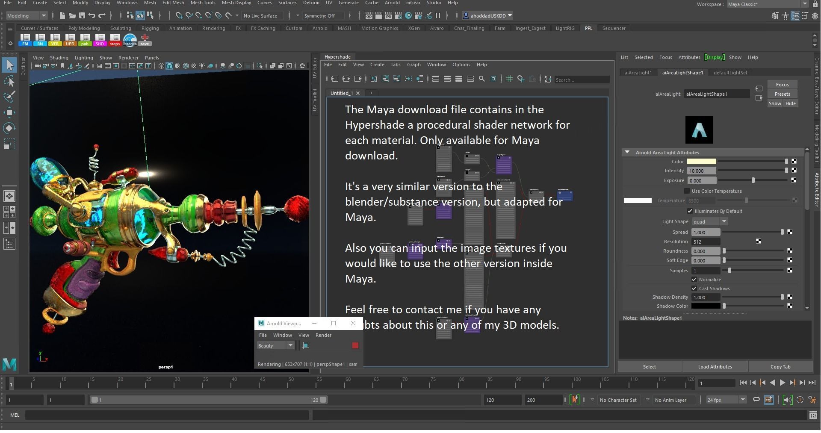The image size is (821, 433).
Task: Toggle Use Color Temperature checkbox
Action: click(687, 191)
